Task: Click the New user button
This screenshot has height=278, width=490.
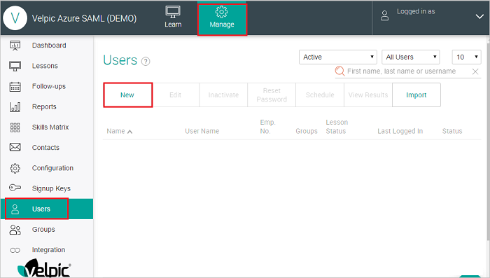Action: pyautogui.click(x=128, y=95)
